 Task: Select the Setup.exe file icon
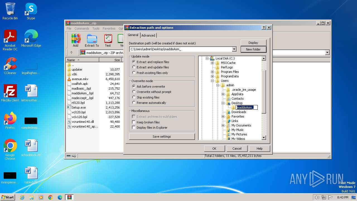point(69,107)
